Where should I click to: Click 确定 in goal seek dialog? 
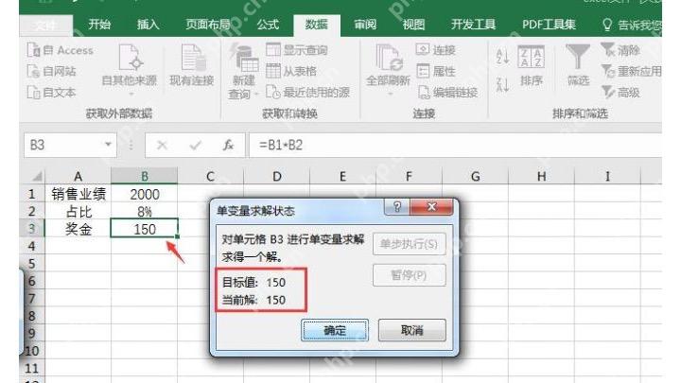[x=335, y=330]
